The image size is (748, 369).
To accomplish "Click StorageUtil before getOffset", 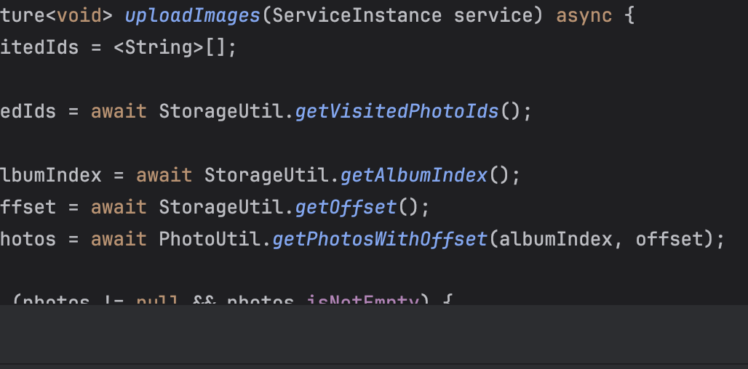I will [224, 207].
